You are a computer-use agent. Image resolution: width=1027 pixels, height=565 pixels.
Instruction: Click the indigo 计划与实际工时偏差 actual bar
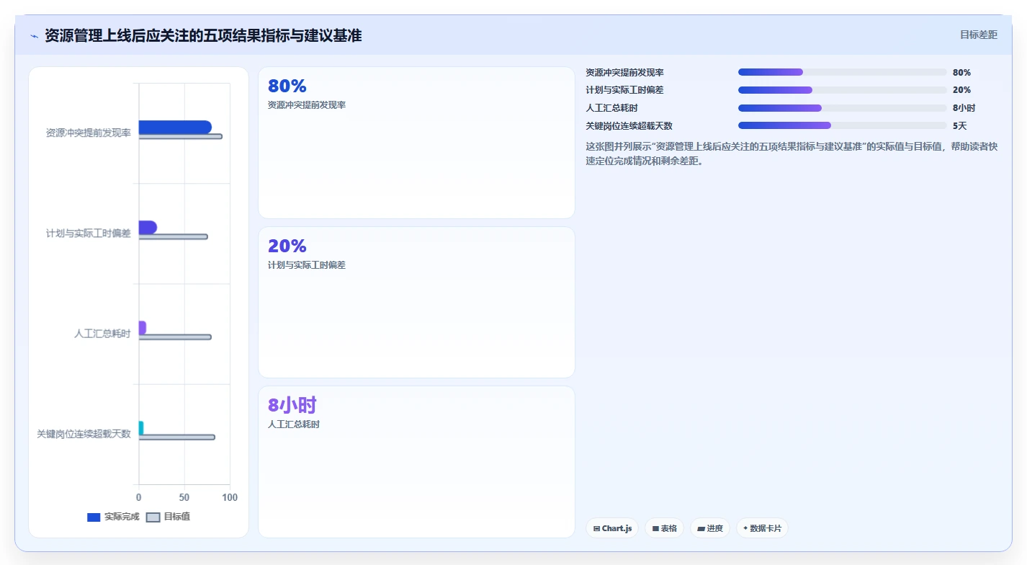click(x=148, y=227)
